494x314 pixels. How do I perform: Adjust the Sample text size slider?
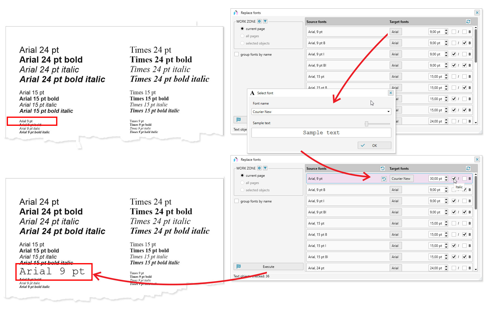coord(366,124)
